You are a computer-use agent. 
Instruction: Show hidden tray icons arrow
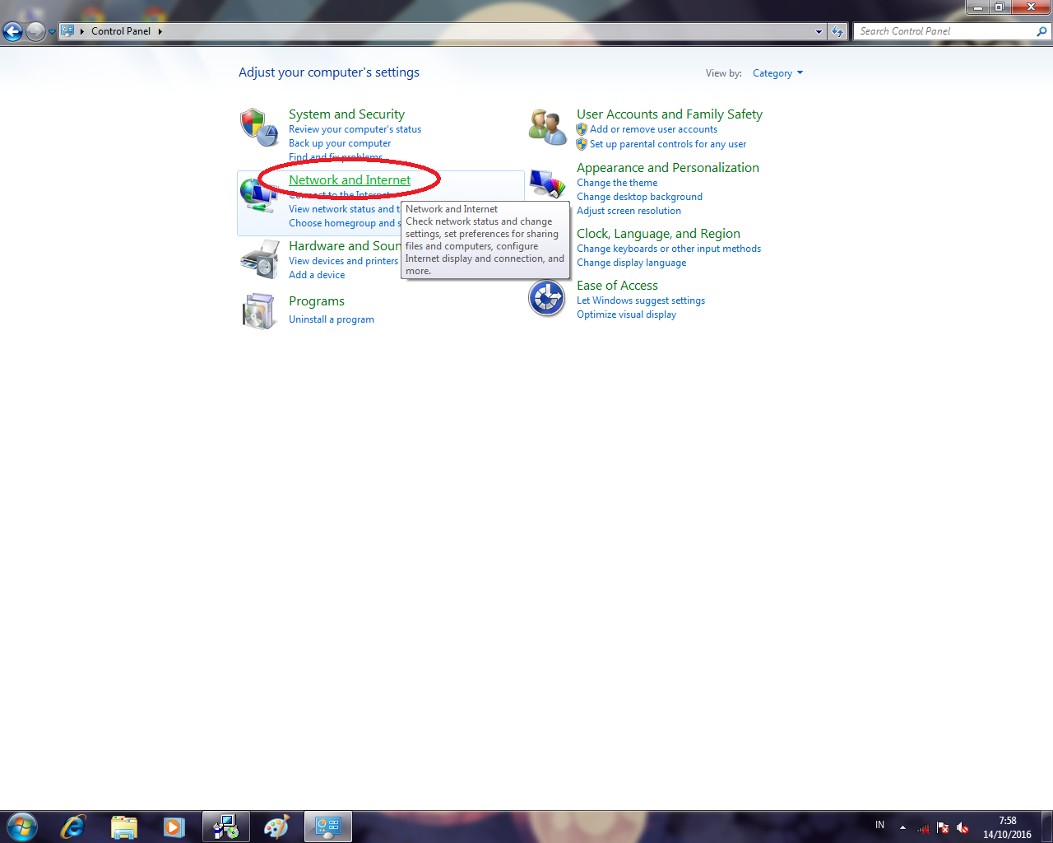(x=902, y=827)
